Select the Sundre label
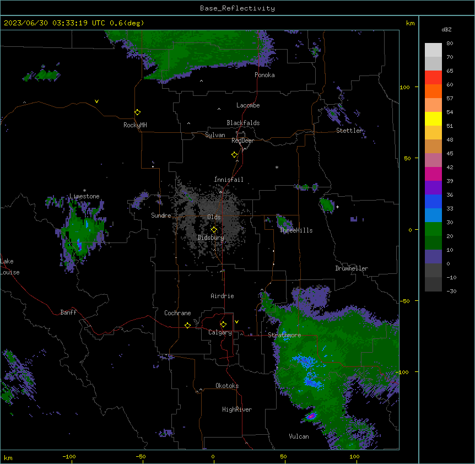Image resolution: width=475 pixels, height=464 pixels. pyautogui.click(x=161, y=215)
